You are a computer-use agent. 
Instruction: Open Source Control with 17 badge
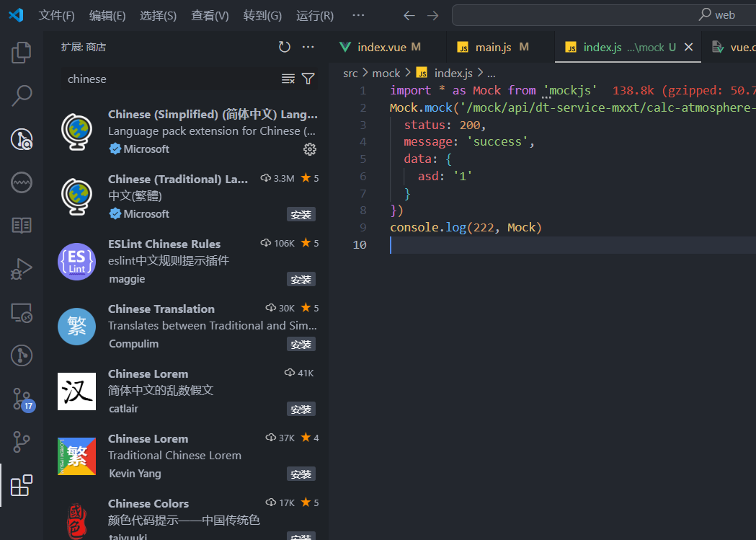(x=22, y=399)
